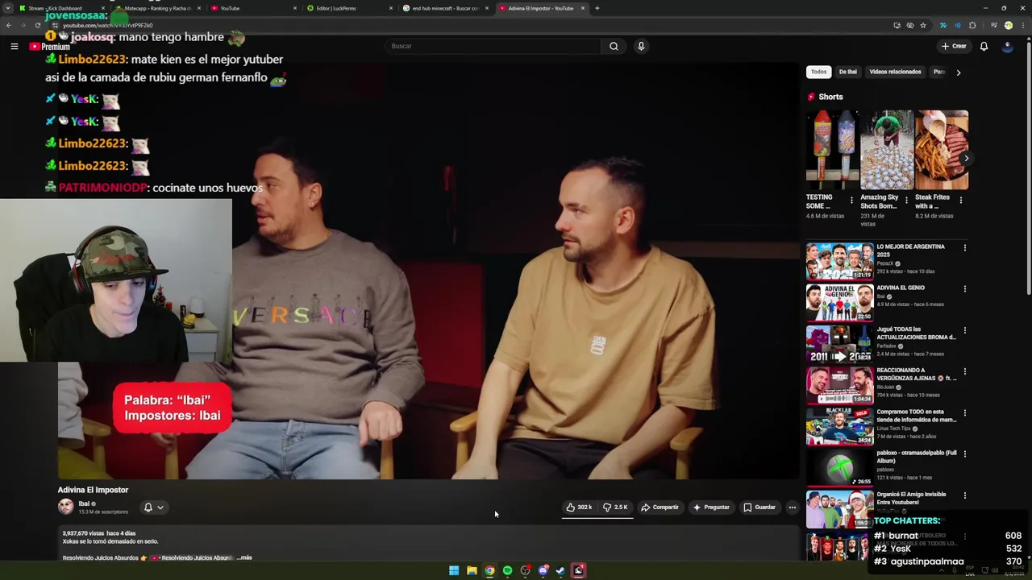
Task: Open Steam from taskbar
Action: [560, 570]
